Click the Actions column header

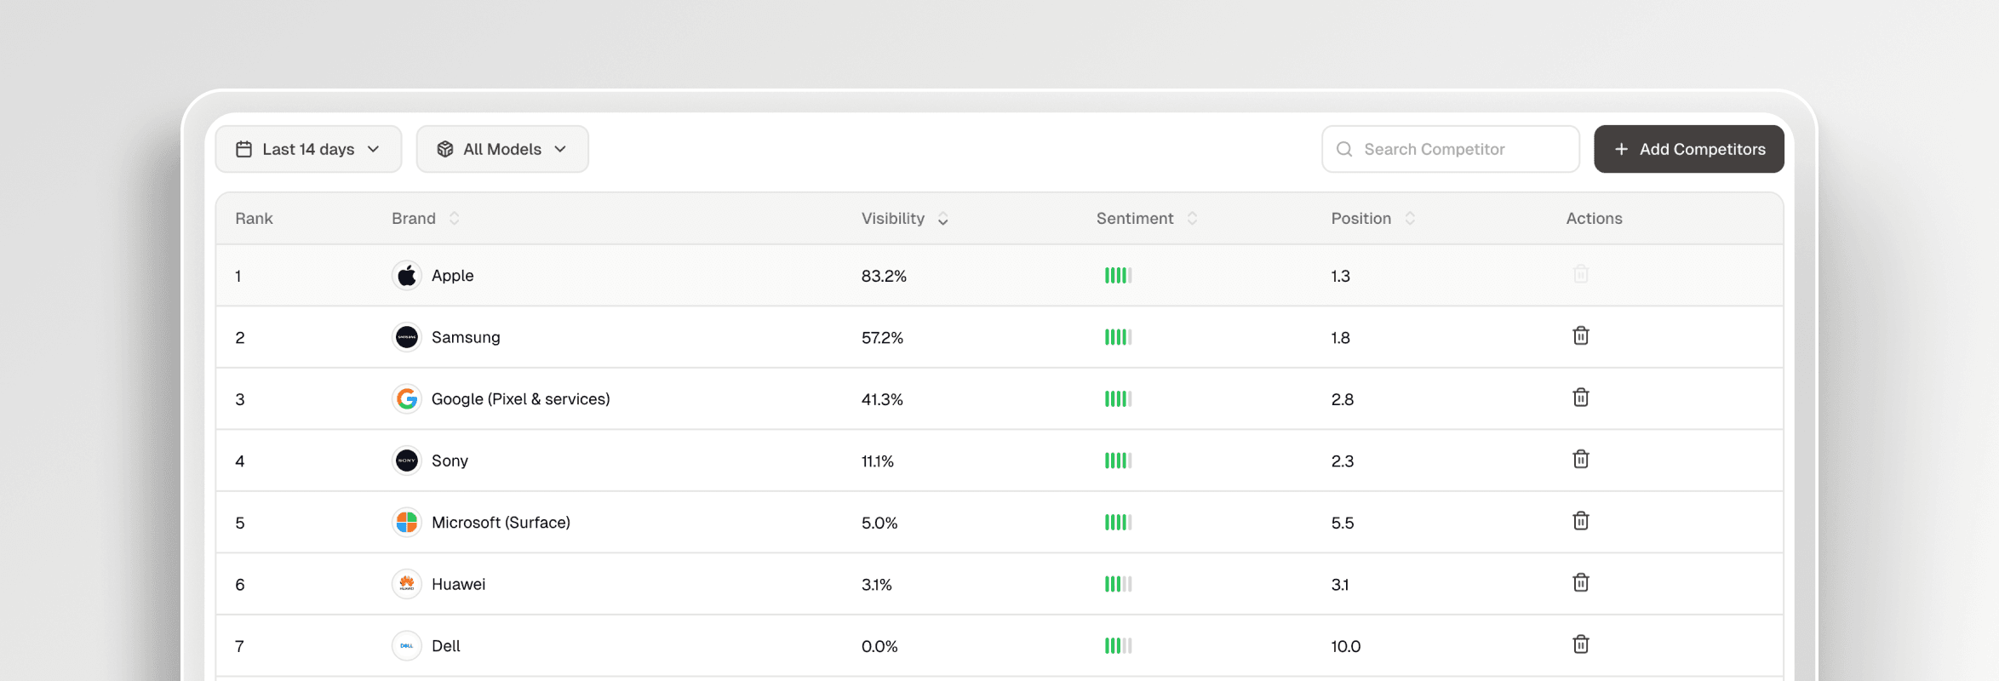click(1594, 219)
